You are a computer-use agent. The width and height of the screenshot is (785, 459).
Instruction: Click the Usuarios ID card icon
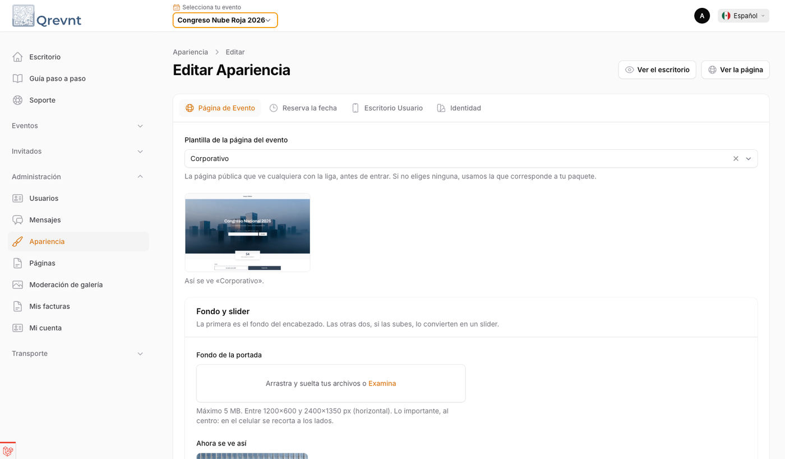[x=18, y=198]
